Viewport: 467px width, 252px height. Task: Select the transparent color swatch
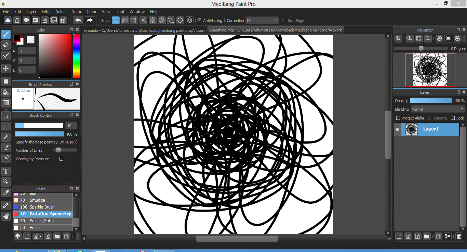[31, 40]
